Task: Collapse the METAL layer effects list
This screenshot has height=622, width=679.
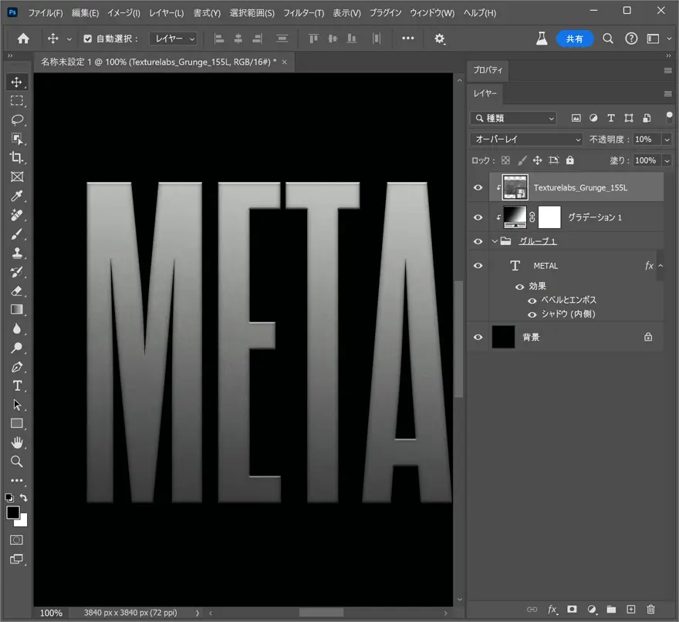Action: pyautogui.click(x=660, y=266)
